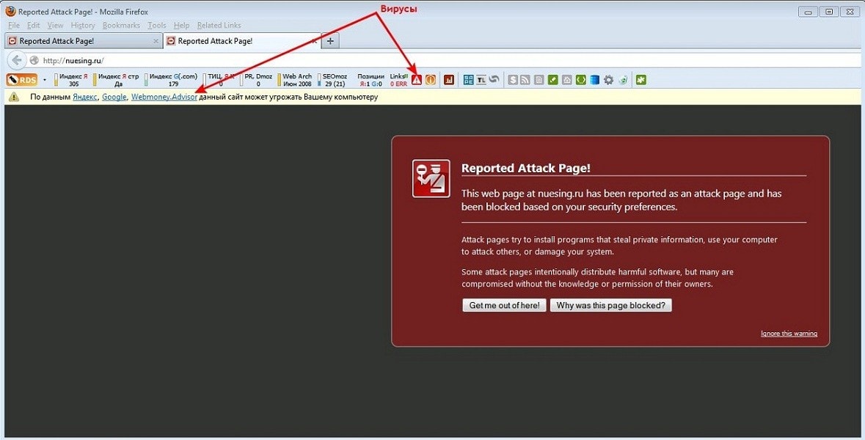Open the View menu

[55, 26]
